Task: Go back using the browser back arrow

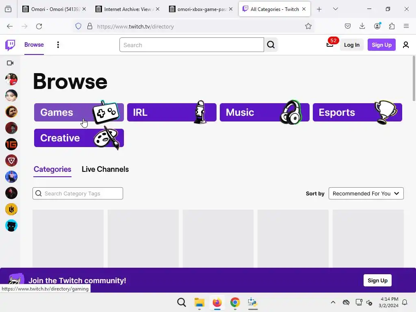Action: point(10,26)
